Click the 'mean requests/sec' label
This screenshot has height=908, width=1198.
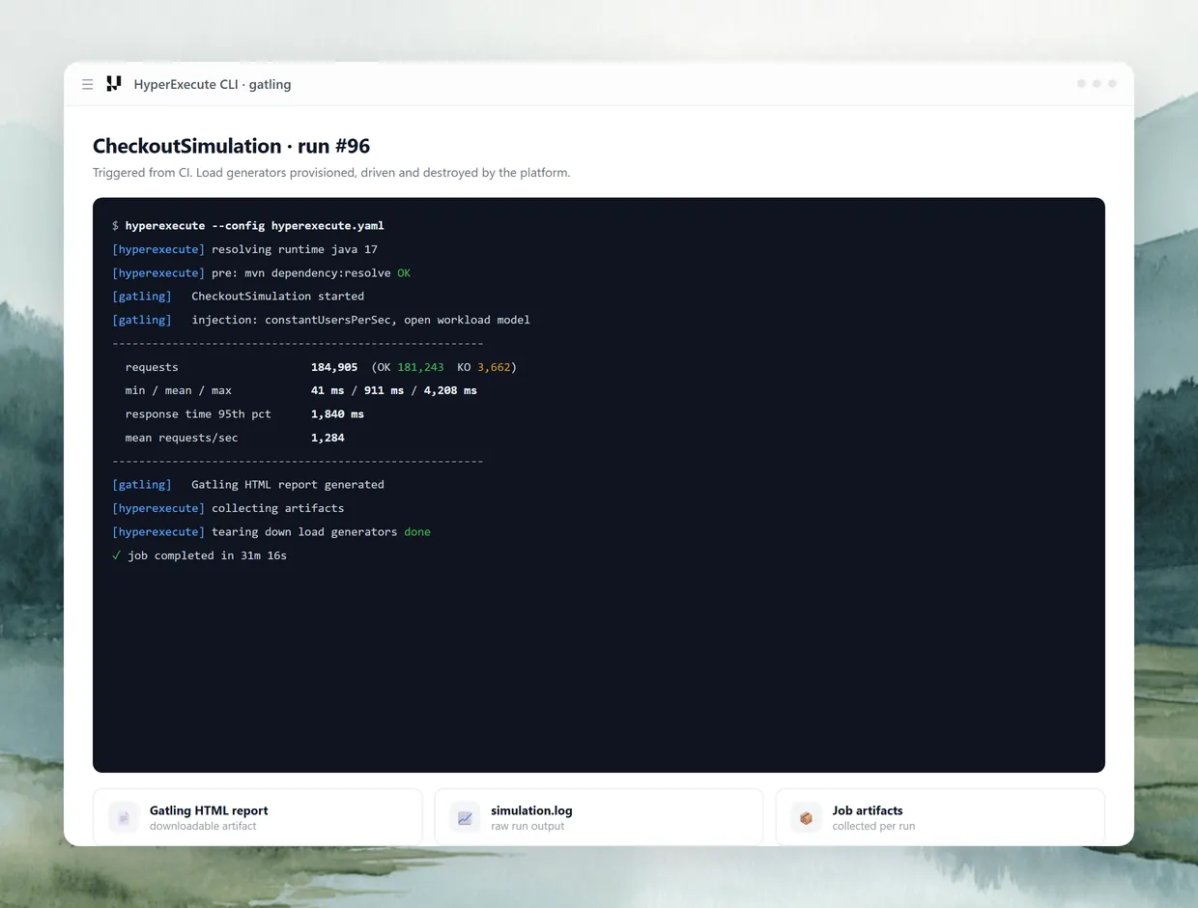click(182, 438)
